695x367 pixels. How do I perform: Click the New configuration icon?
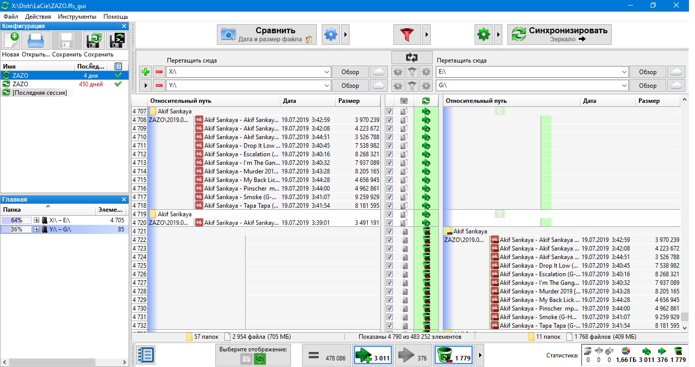click(11, 41)
